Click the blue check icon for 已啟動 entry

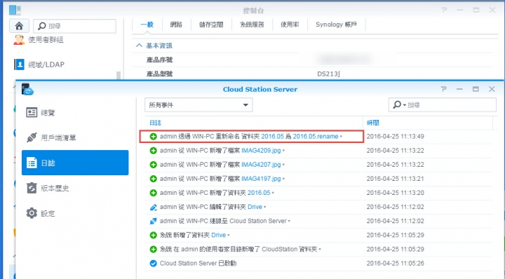154,264
